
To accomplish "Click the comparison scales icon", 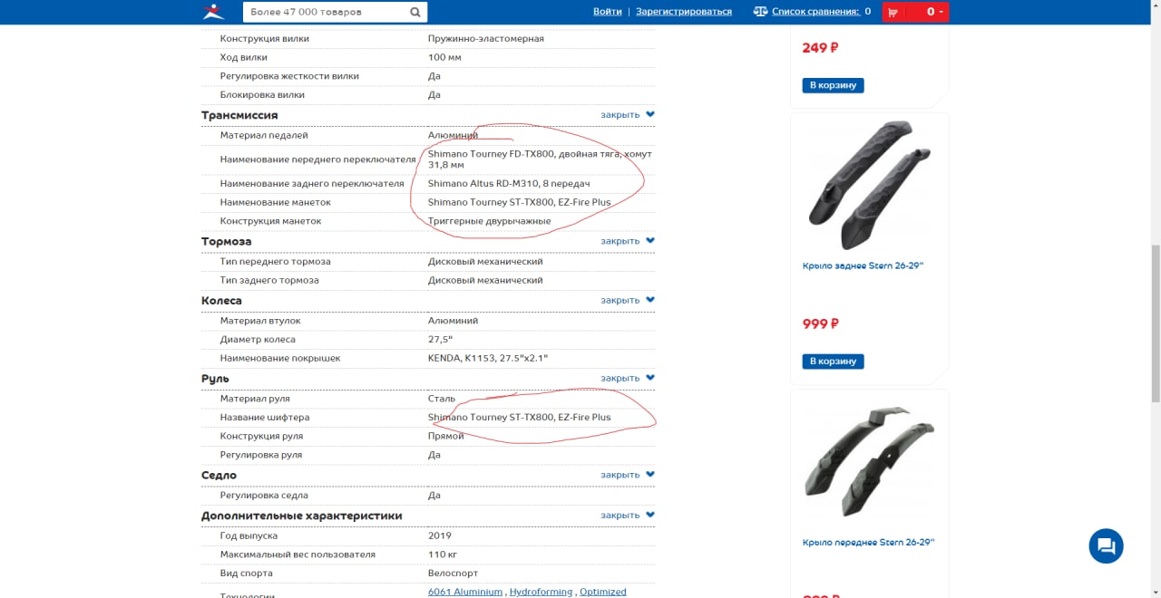I will pos(760,12).
